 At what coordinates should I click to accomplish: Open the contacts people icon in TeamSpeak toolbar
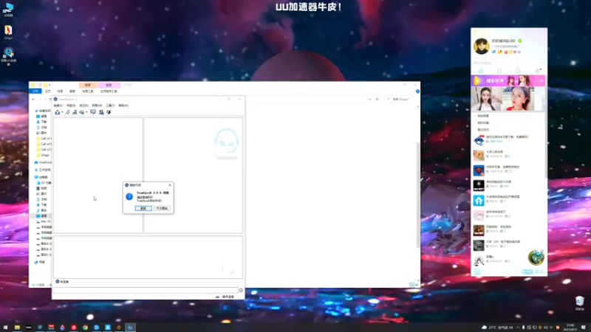101,112
